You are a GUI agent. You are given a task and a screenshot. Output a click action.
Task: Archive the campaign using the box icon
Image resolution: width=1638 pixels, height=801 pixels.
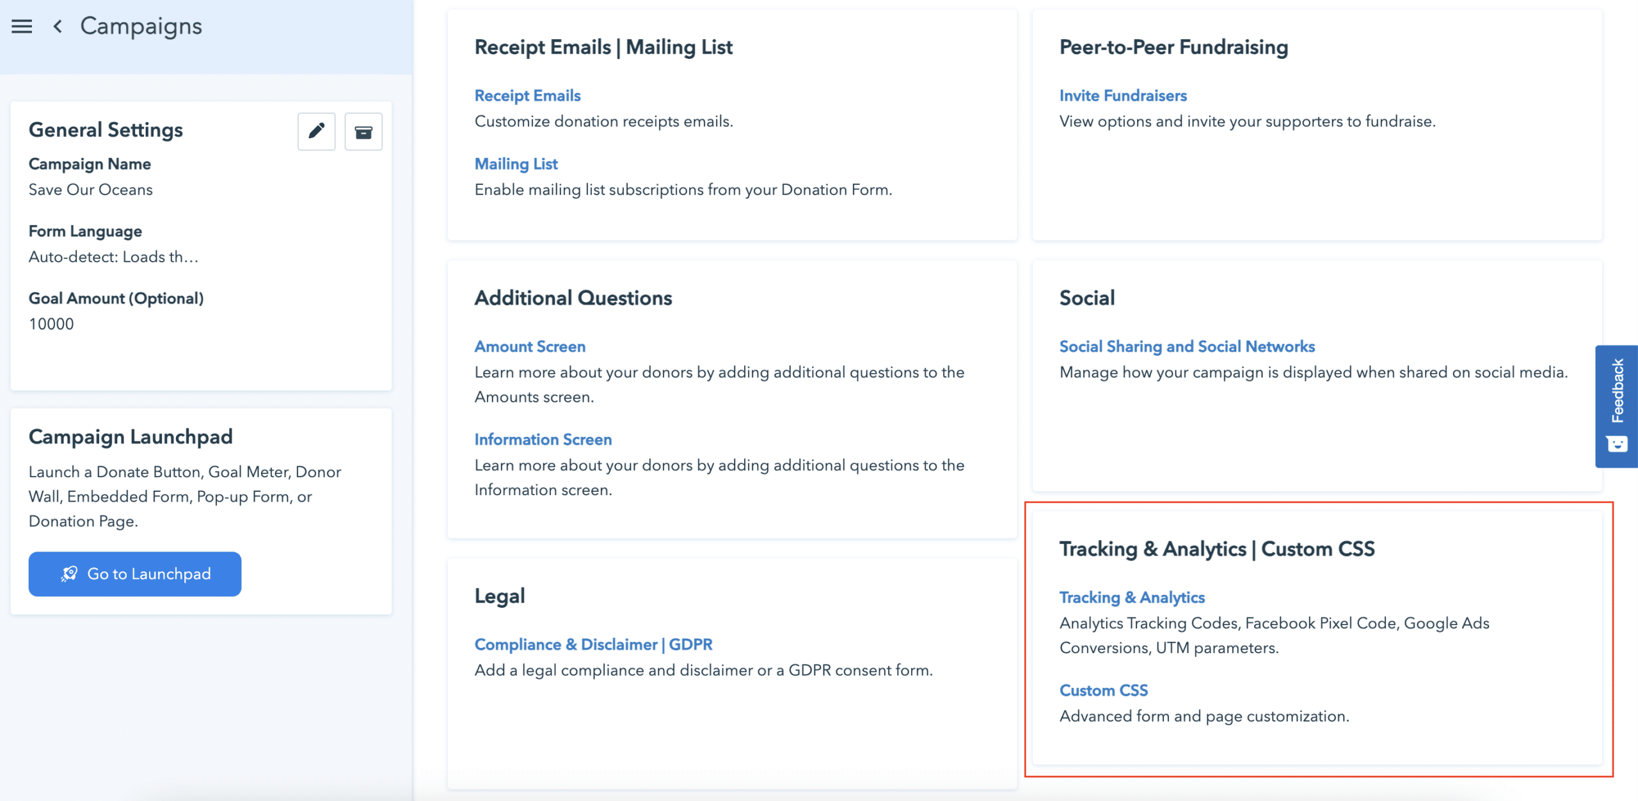click(363, 131)
